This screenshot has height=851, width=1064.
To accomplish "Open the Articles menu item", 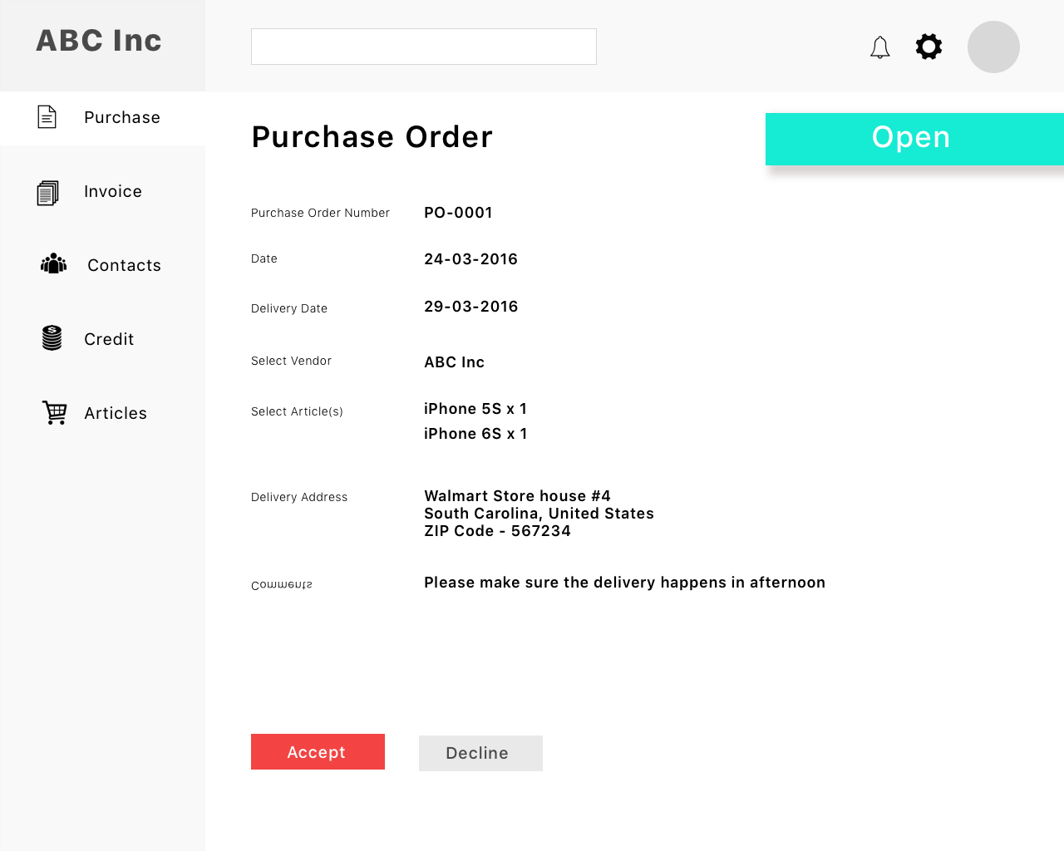I will coord(116,413).
